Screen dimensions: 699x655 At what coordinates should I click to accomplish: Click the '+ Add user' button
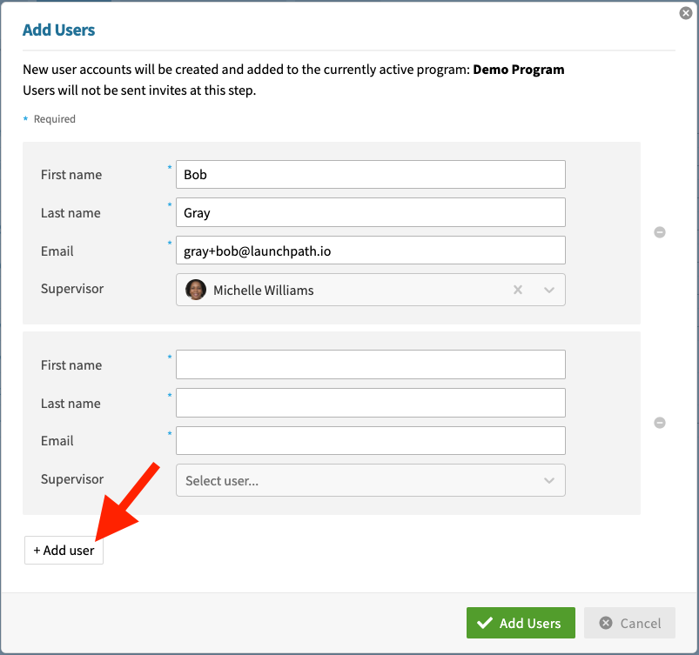64,551
